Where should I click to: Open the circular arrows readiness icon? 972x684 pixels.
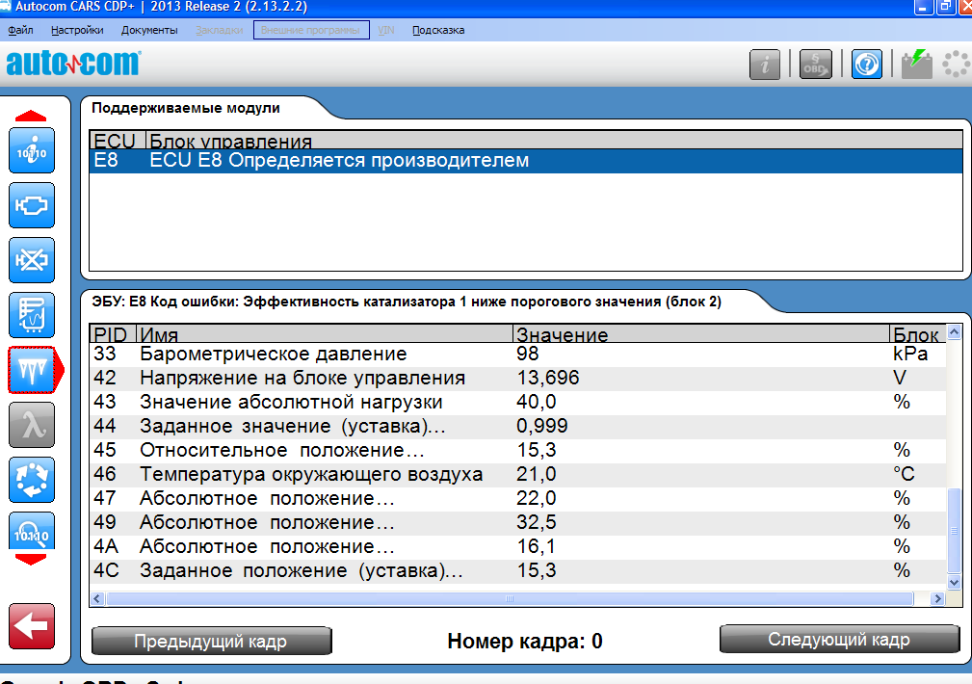click(31, 479)
